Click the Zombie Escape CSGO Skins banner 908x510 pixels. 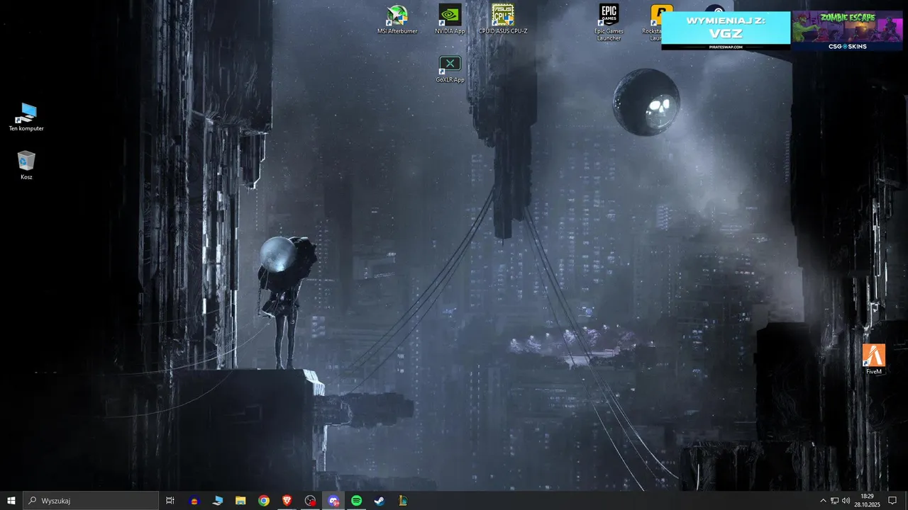[847, 30]
